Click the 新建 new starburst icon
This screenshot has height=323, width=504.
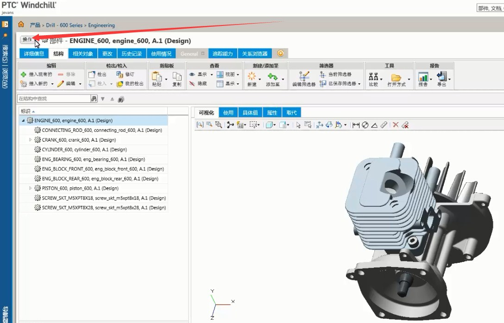tap(252, 76)
